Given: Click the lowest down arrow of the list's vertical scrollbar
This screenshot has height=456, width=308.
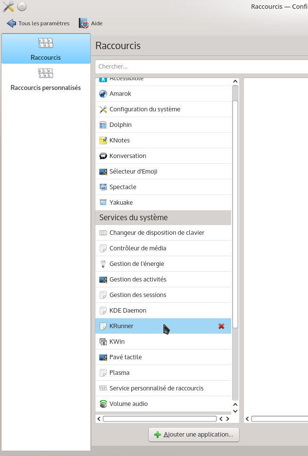Looking at the screenshot, I should (235, 411).
